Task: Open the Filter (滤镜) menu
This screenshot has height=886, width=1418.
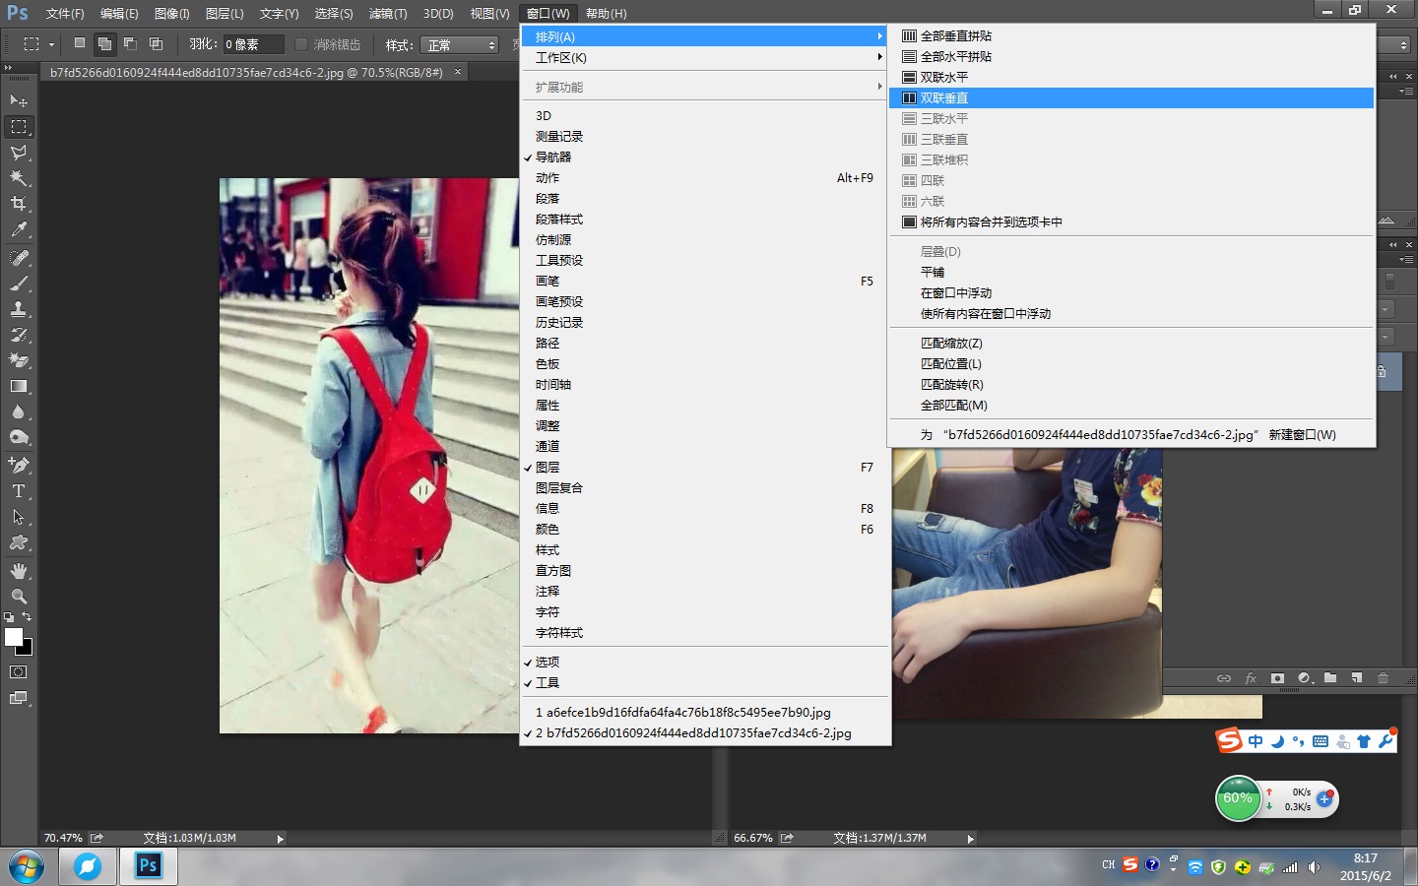Action: 388,14
